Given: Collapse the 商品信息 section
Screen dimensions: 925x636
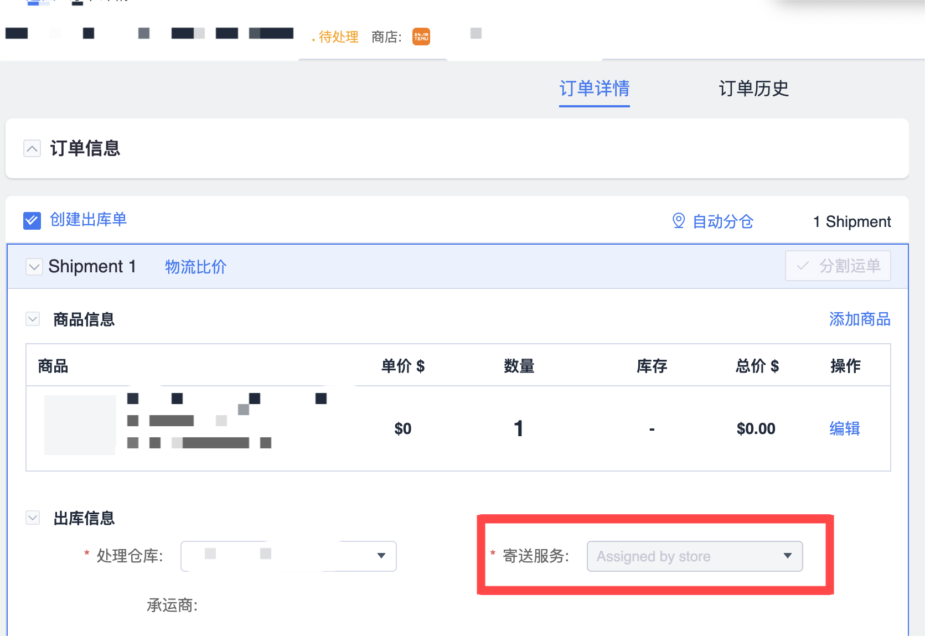Looking at the screenshot, I should pos(33,319).
